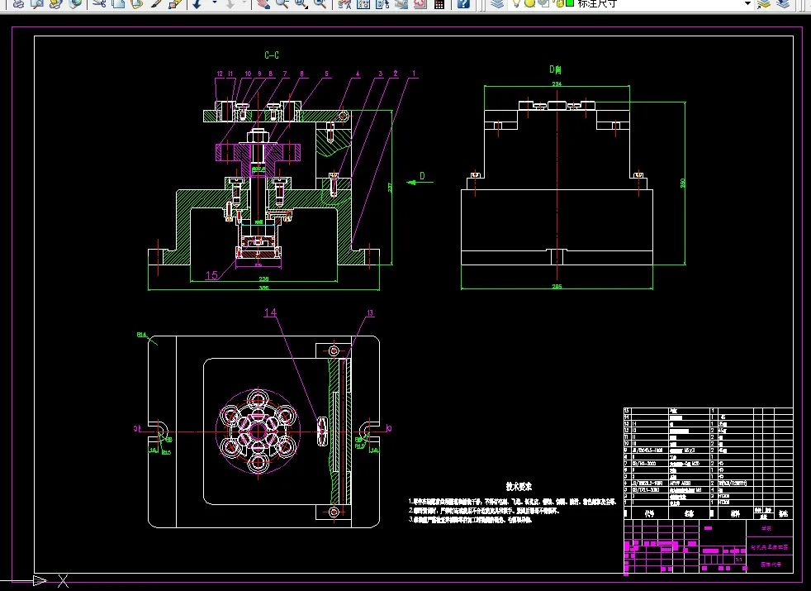Viewport: 811px width, 591px height.
Task: Open the Zoom Window flyout
Action: (301, 3)
